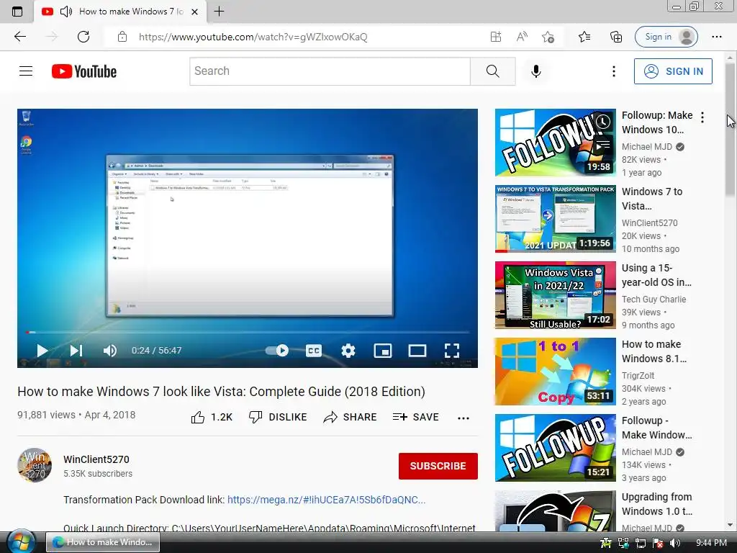Open the Collections panel
The width and height of the screenshot is (737, 553).
pyautogui.click(x=616, y=37)
